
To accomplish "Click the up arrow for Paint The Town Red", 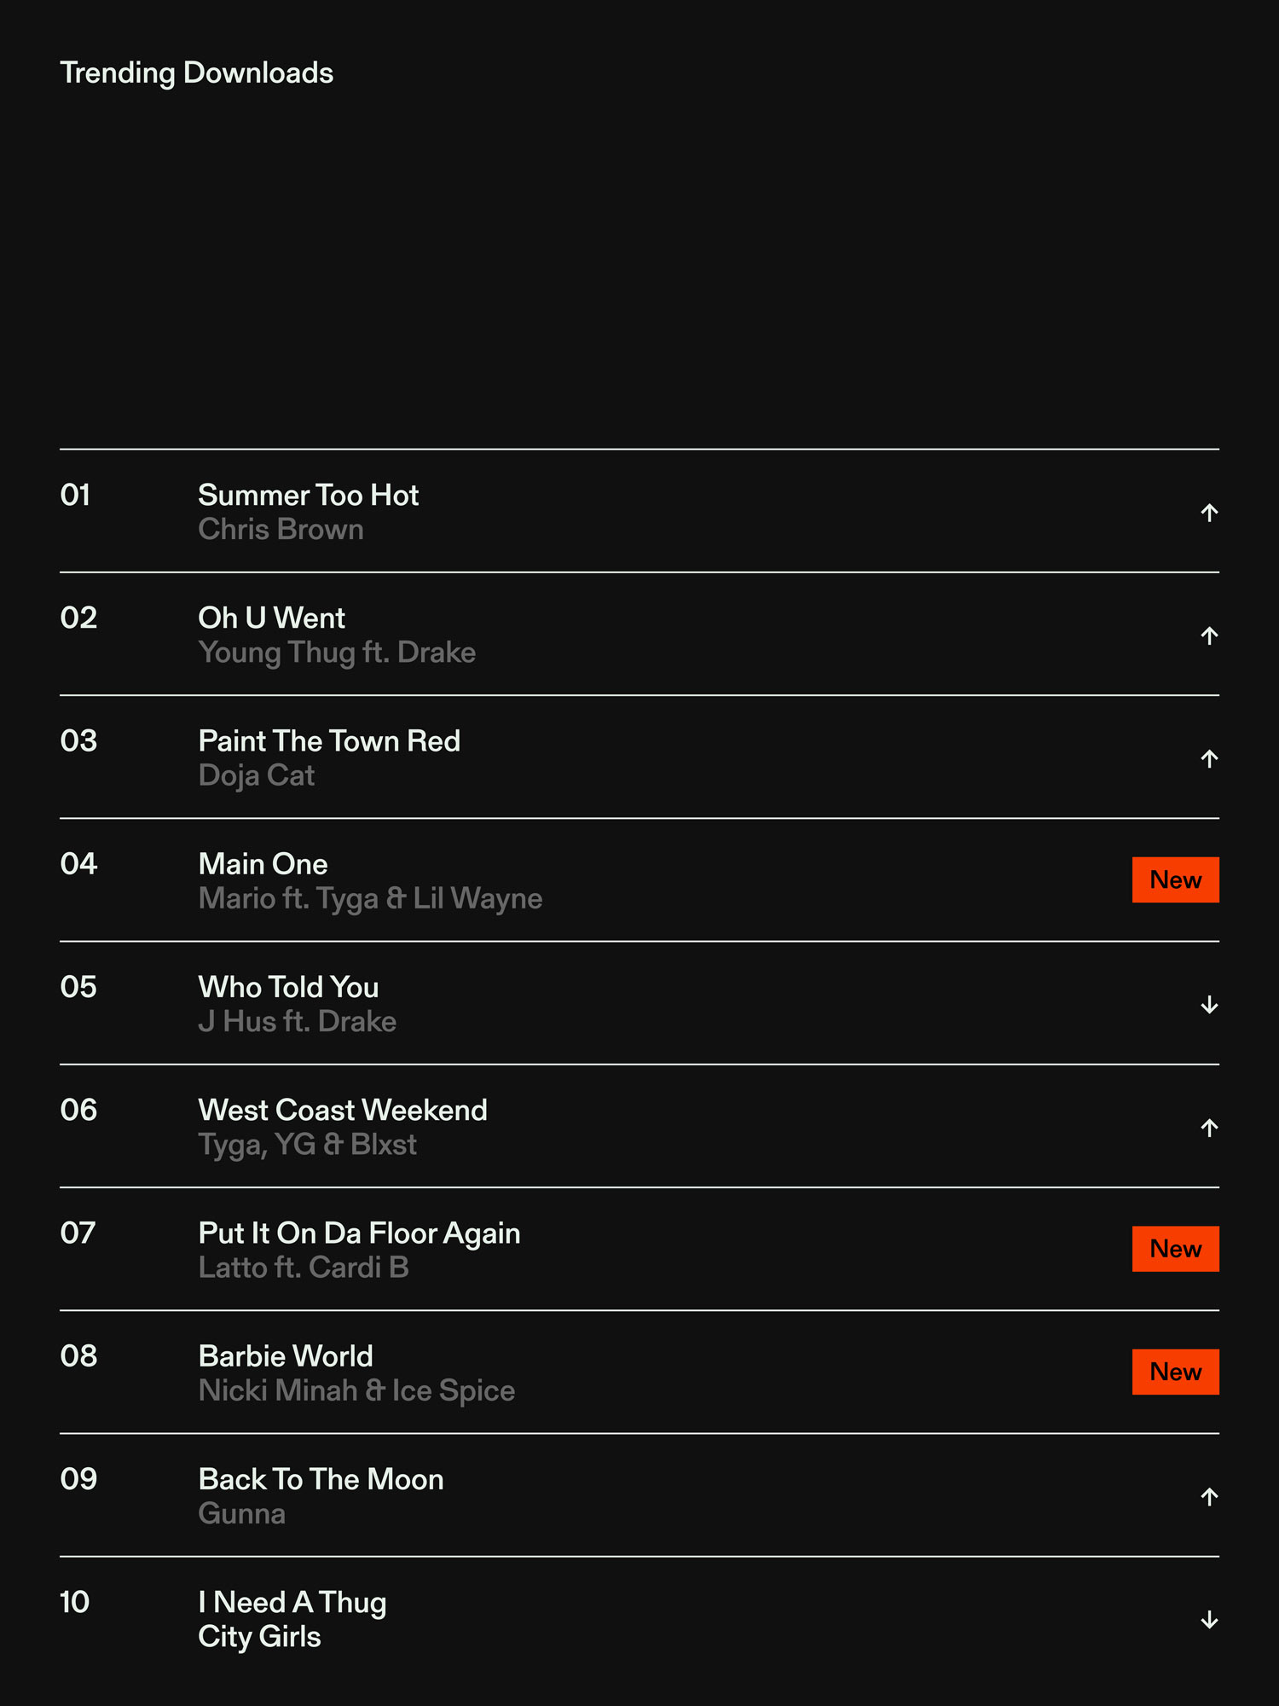I will pyautogui.click(x=1208, y=758).
